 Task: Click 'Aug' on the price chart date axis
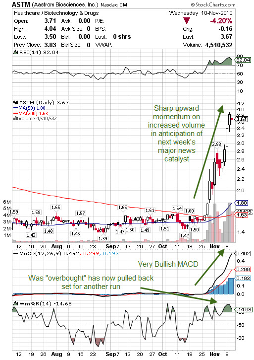coord(56,247)
